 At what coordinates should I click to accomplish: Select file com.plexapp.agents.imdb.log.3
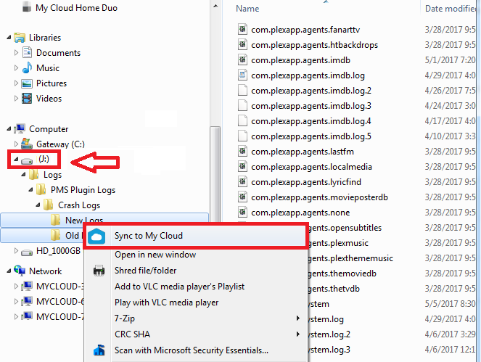(311, 106)
